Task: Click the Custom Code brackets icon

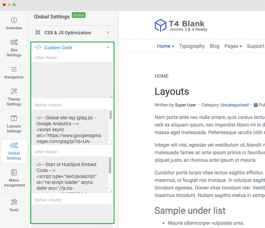Action: [38, 47]
